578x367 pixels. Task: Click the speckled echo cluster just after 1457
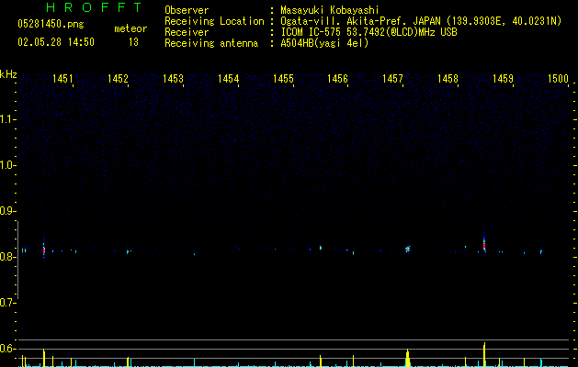pyautogui.click(x=407, y=250)
